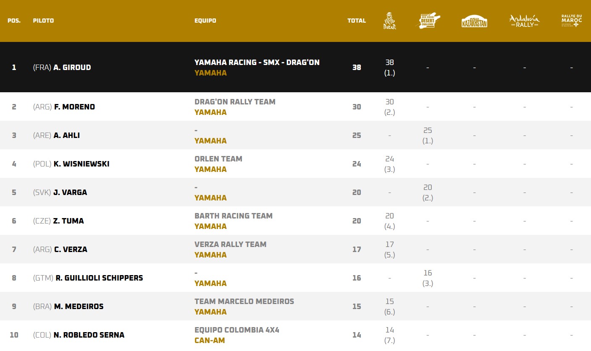Viewport: 591px width, 351px height.
Task: Click J. Varga's total of 20
Action: point(357,192)
